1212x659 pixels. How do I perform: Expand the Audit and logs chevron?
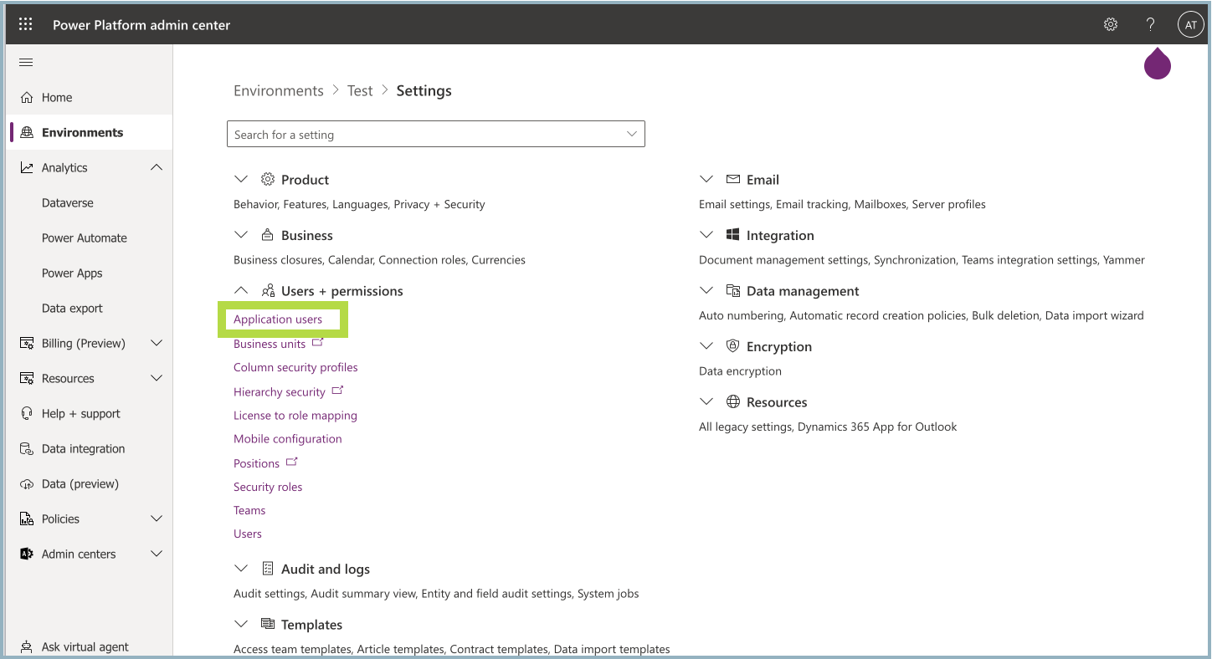pos(241,569)
